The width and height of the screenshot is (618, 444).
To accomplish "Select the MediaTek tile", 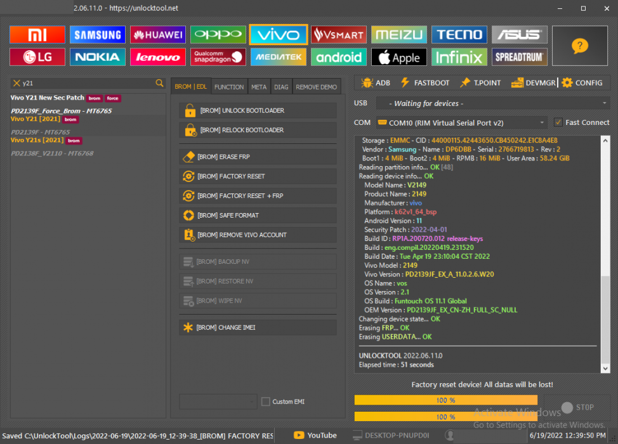I will pos(279,57).
